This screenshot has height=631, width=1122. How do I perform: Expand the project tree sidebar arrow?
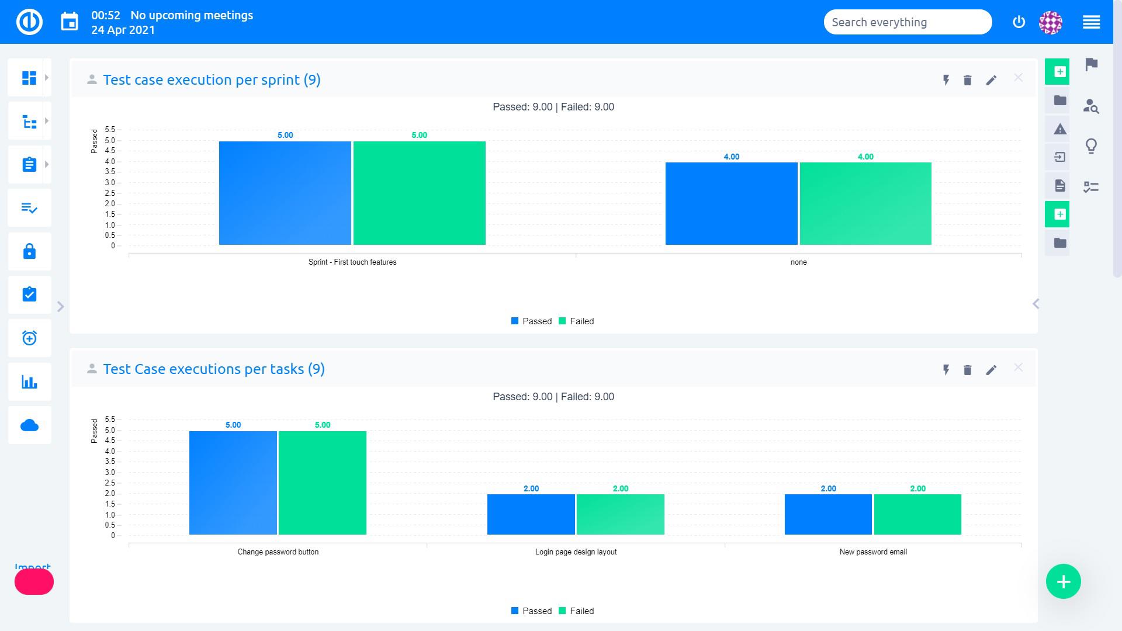pos(47,121)
